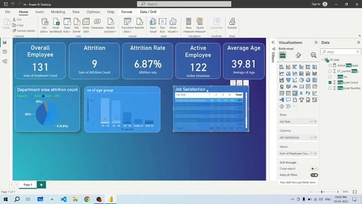
Task: Open the Sum of Employee Count dropdown
Action: coord(311,154)
